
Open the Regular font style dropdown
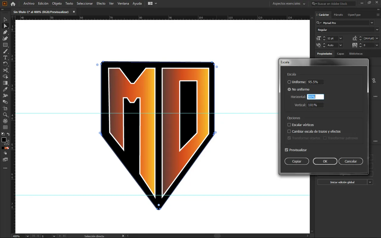(x=377, y=30)
